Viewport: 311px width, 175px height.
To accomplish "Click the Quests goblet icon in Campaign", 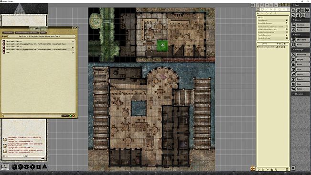I will coord(293,79).
